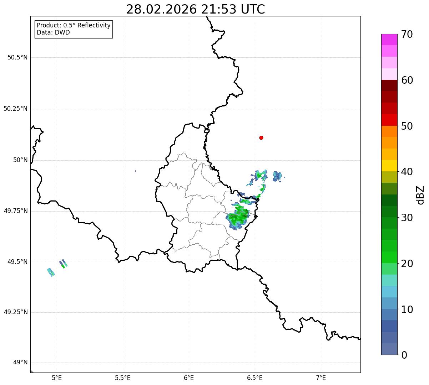Click the small blue echo cell east of 6.5°E

(x=277, y=176)
